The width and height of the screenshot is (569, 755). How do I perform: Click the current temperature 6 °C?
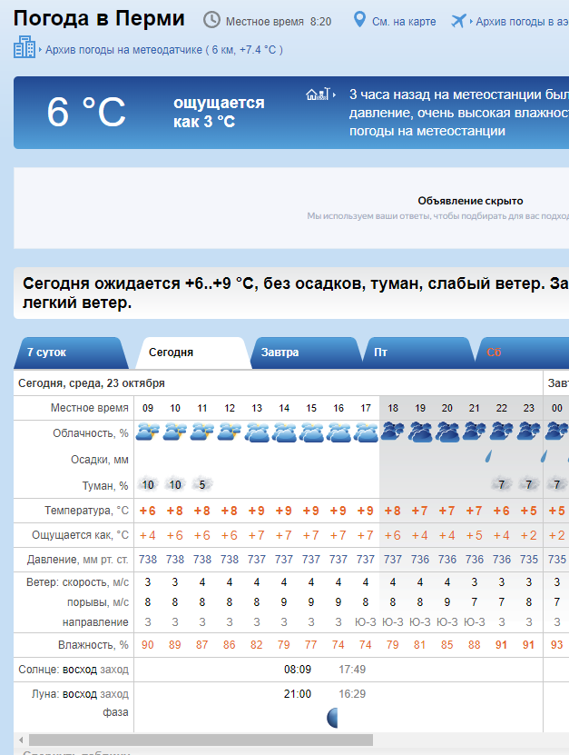(x=86, y=112)
